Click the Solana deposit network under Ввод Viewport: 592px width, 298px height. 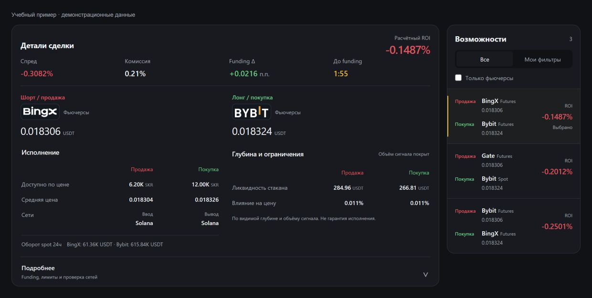144,223
